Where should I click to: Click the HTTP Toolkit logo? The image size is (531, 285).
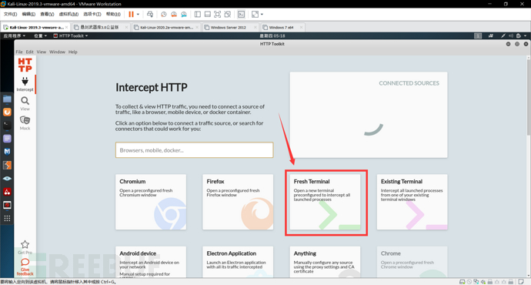[x=25, y=65]
